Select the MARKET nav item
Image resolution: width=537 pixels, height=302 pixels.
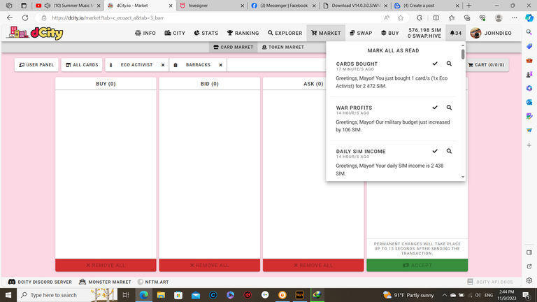pos(326,34)
